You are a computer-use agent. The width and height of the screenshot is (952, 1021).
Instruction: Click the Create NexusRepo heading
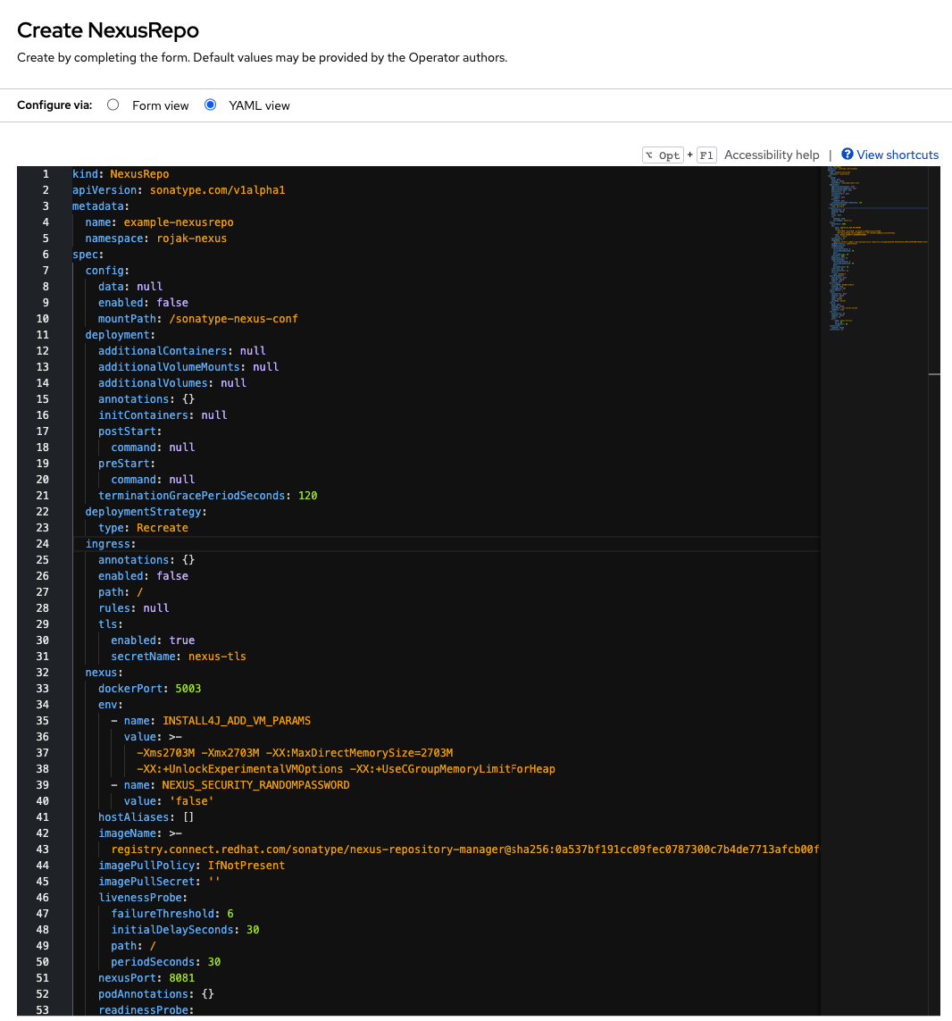pos(108,30)
